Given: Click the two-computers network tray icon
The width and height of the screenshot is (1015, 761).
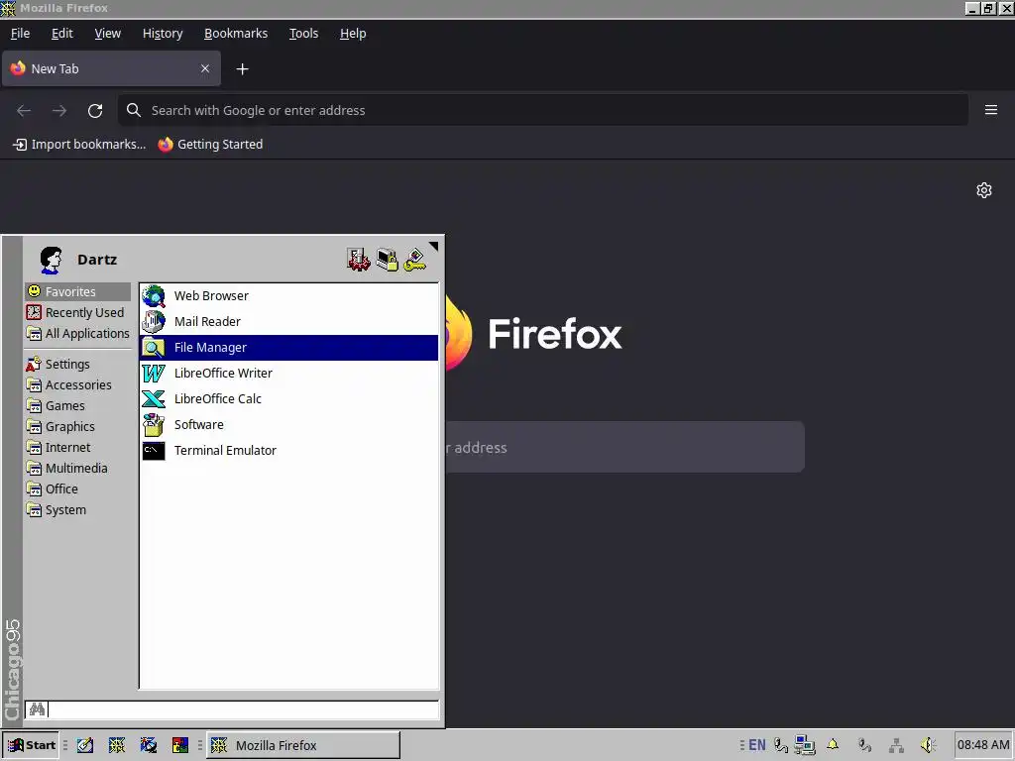Looking at the screenshot, I should point(805,745).
